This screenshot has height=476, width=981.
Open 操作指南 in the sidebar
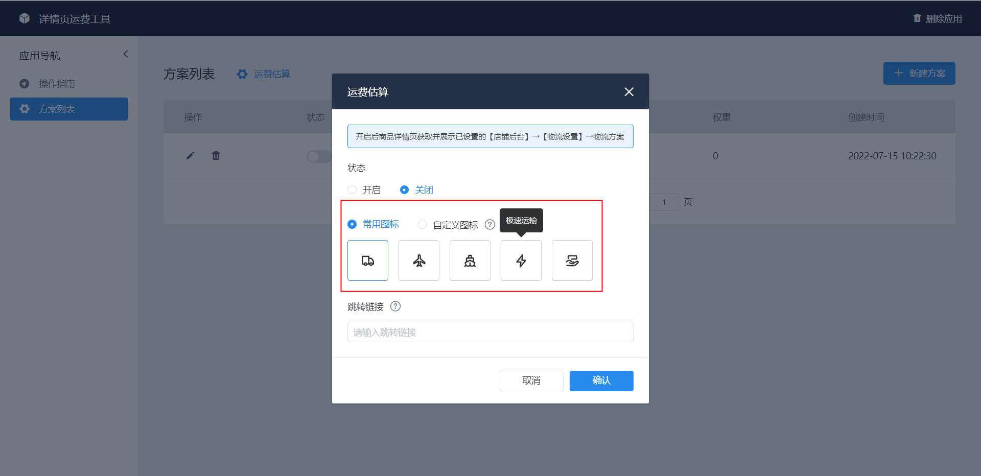69,83
